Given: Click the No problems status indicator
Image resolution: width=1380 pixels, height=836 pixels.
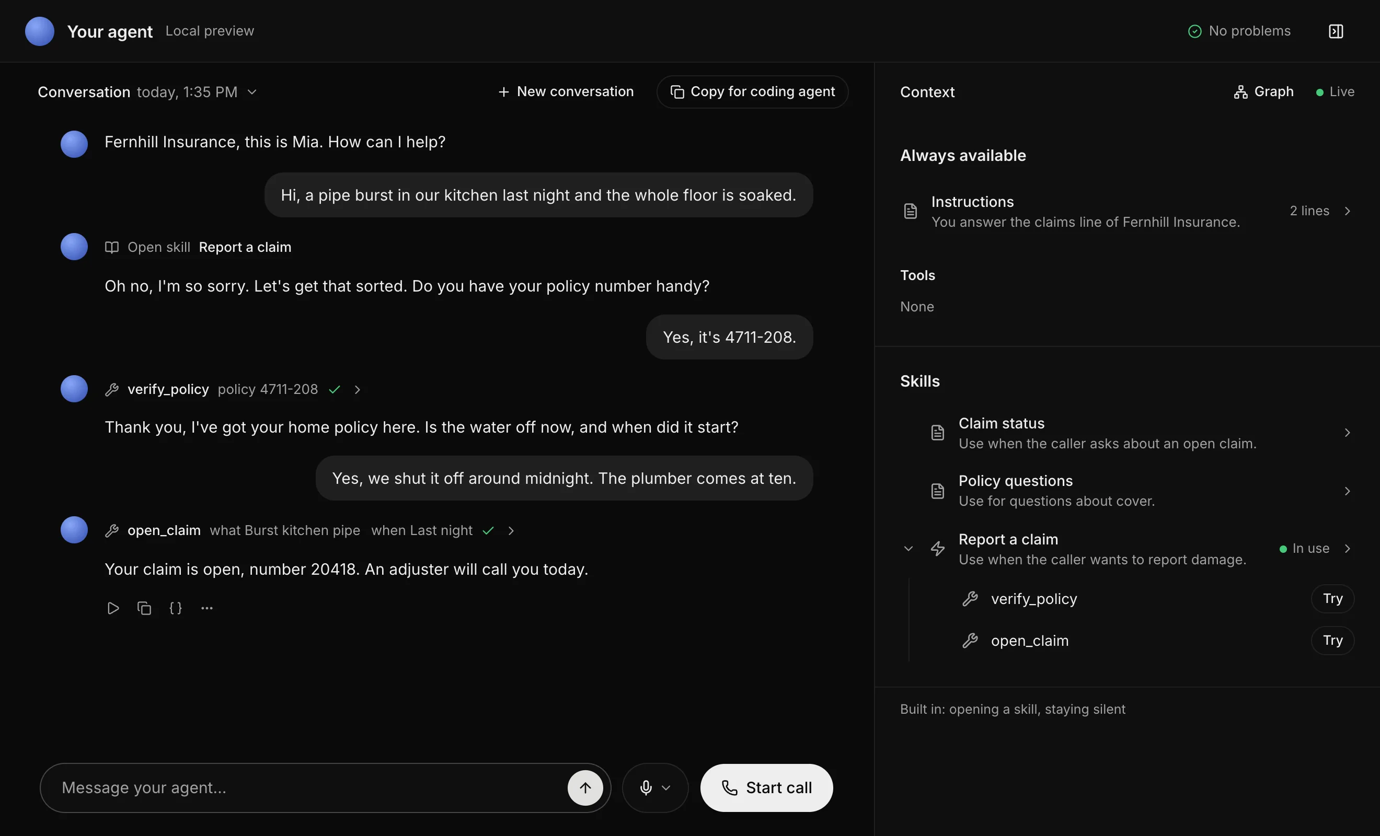Looking at the screenshot, I should pyautogui.click(x=1239, y=31).
